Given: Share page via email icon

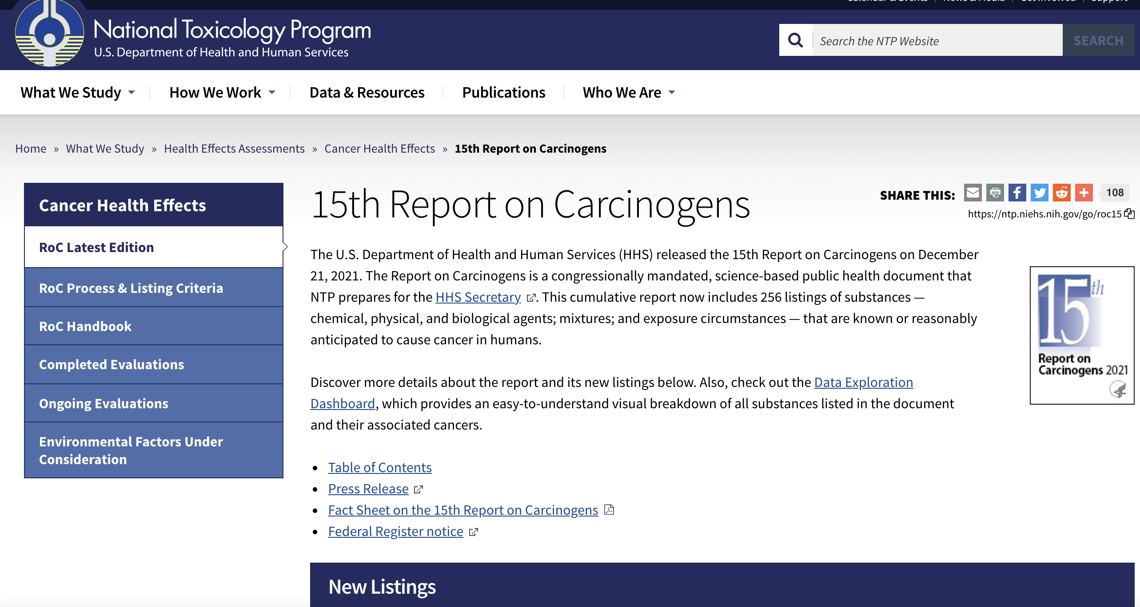Looking at the screenshot, I should [x=973, y=193].
